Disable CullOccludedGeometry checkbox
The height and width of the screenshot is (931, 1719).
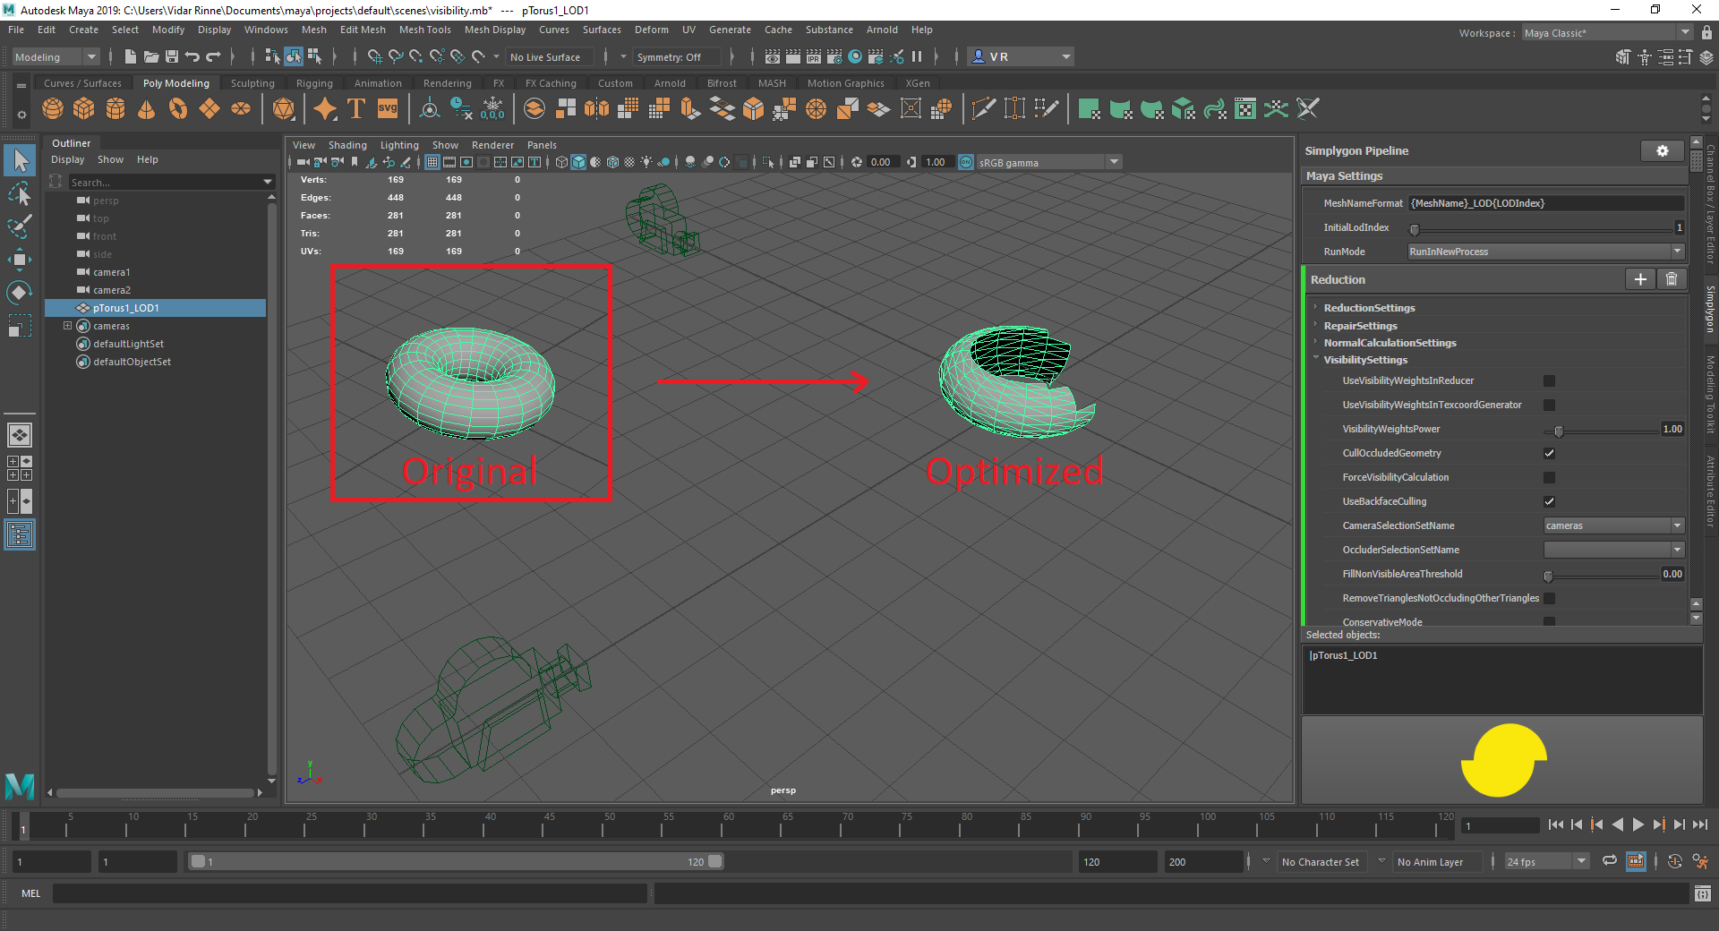pos(1549,453)
